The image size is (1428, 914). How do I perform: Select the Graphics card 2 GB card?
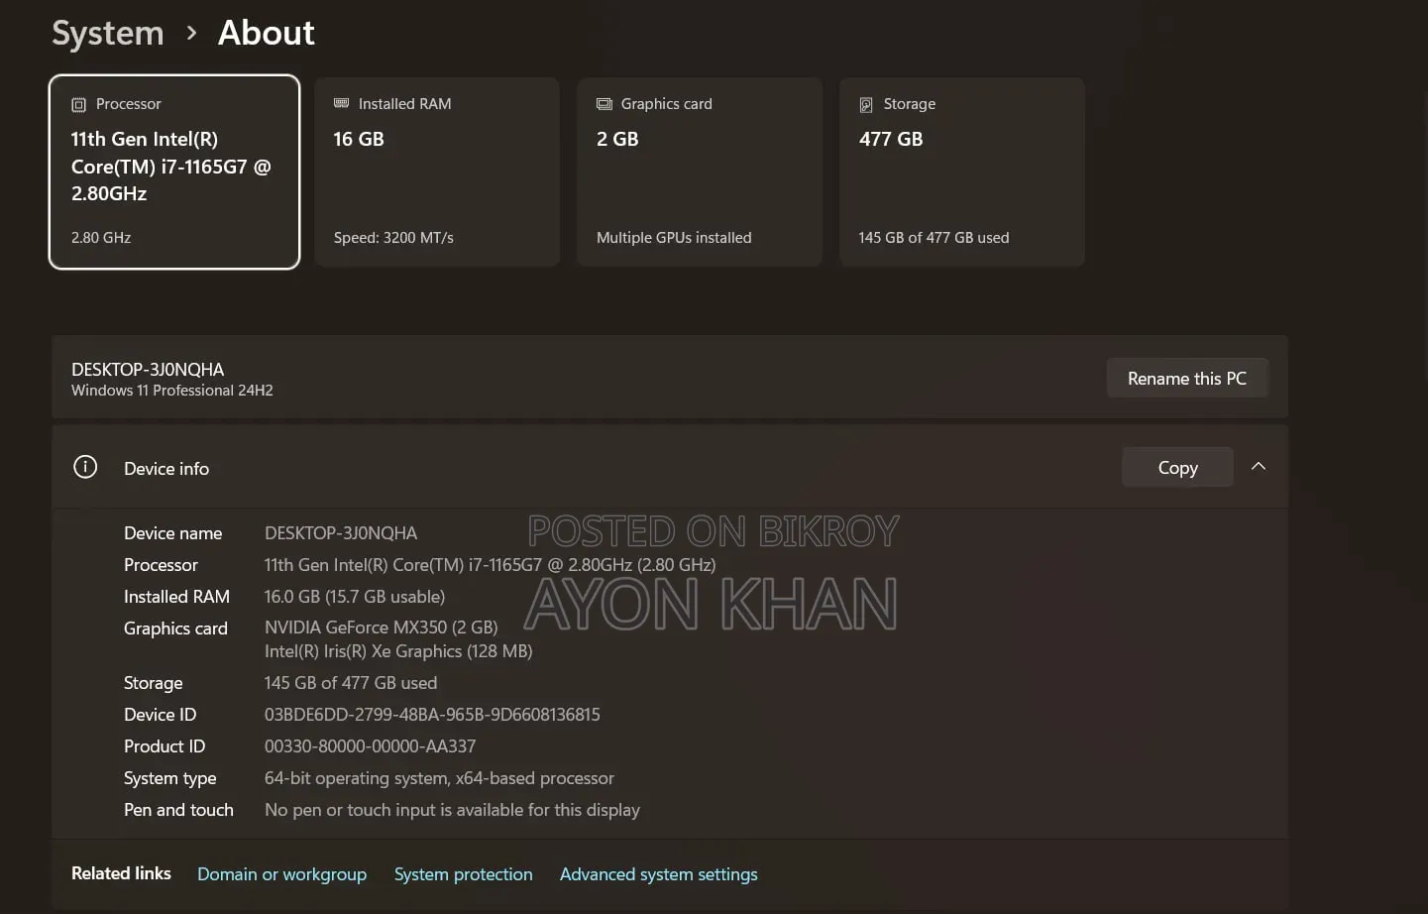(700, 171)
